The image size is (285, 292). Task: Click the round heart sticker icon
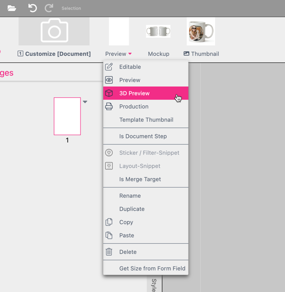pos(109,153)
